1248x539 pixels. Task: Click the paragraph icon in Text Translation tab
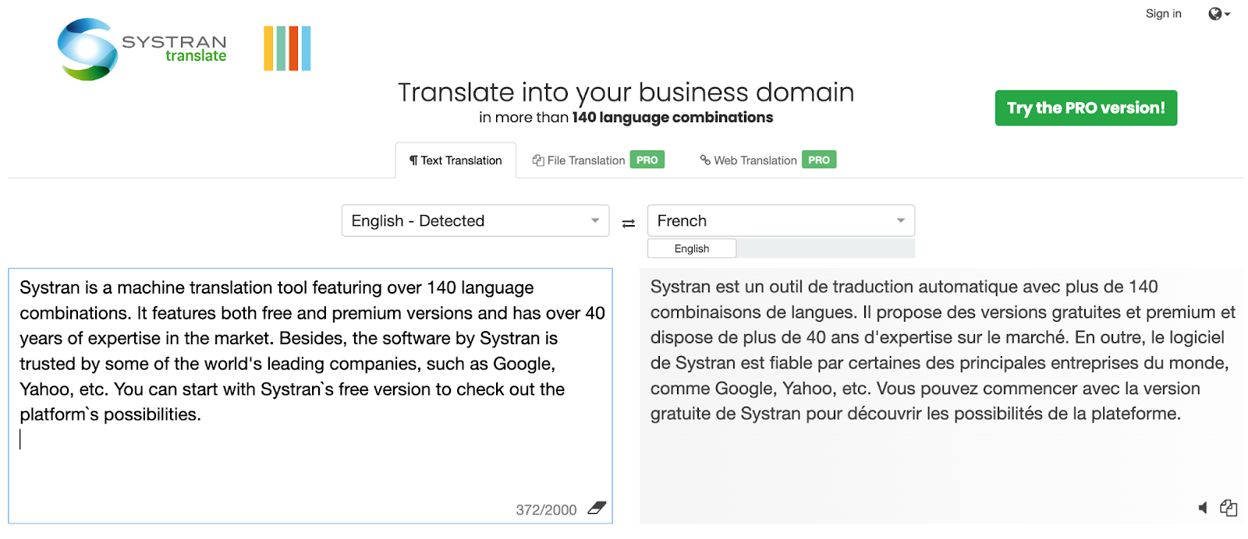click(x=413, y=160)
